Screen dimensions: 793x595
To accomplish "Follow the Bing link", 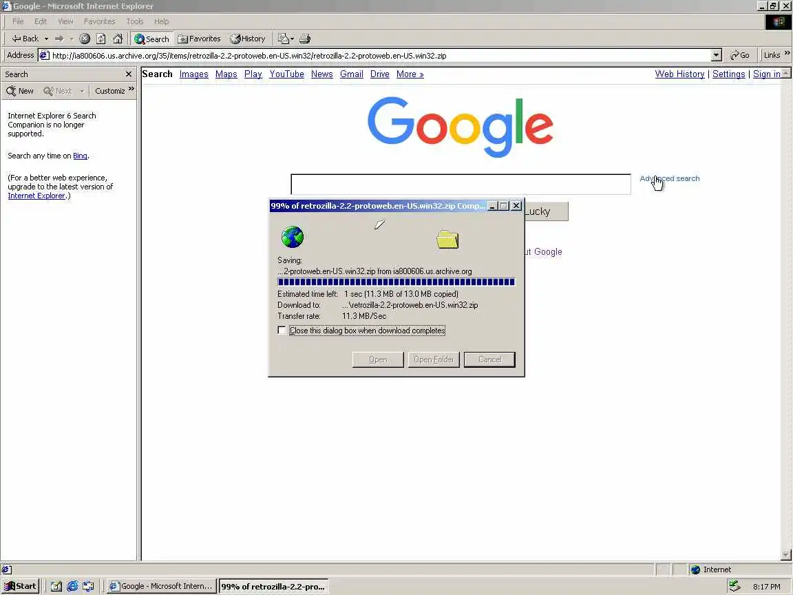I will (x=80, y=156).
